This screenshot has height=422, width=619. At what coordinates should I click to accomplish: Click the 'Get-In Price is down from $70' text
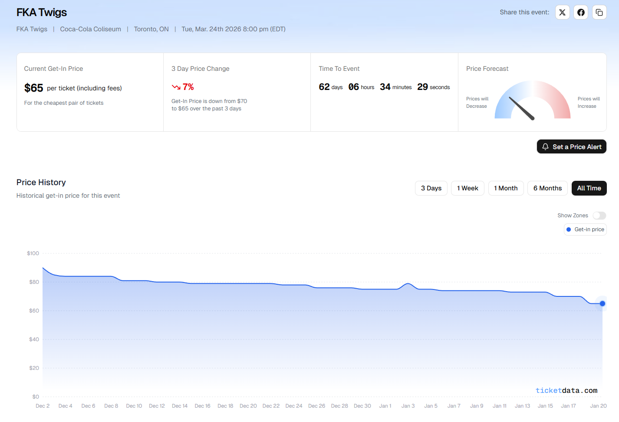(209, 101)
